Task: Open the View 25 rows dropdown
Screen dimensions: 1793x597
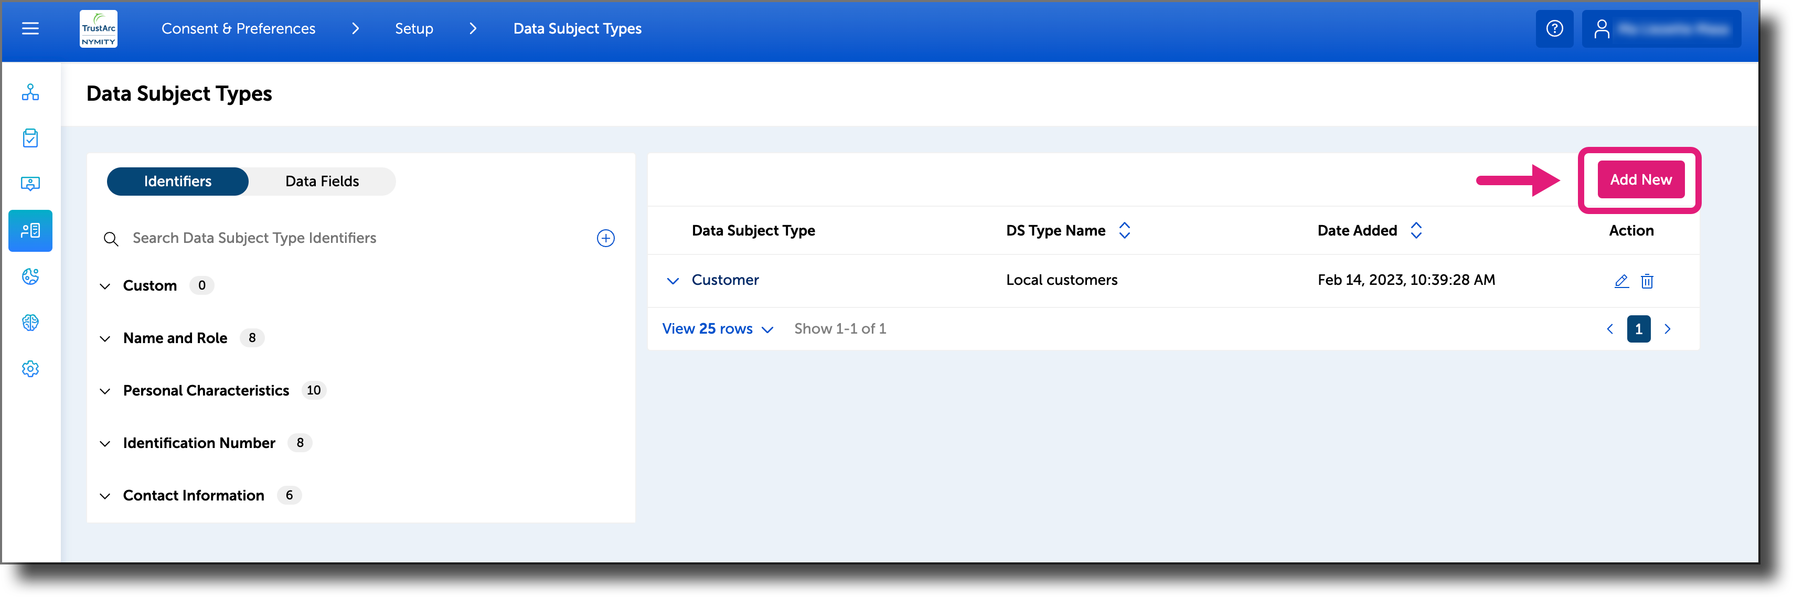Action: pos(718,329)
